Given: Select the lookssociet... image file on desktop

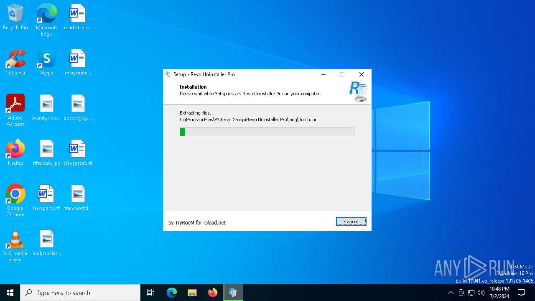Looking at the screenshot, I should 46,243.
